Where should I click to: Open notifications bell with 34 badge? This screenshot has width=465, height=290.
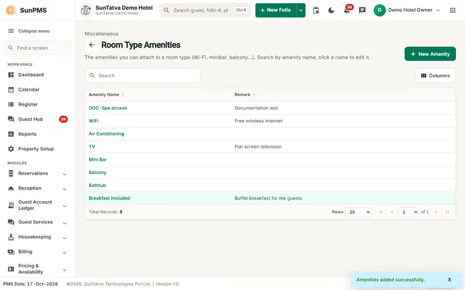[x=347, y=10]
